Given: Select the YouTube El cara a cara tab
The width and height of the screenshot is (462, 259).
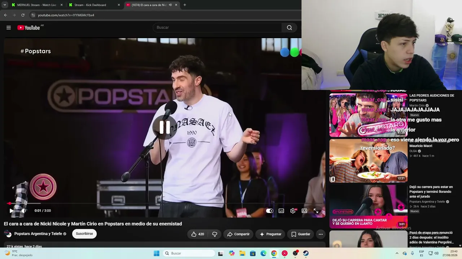Looking at the screenshot, I should point(149,5).
